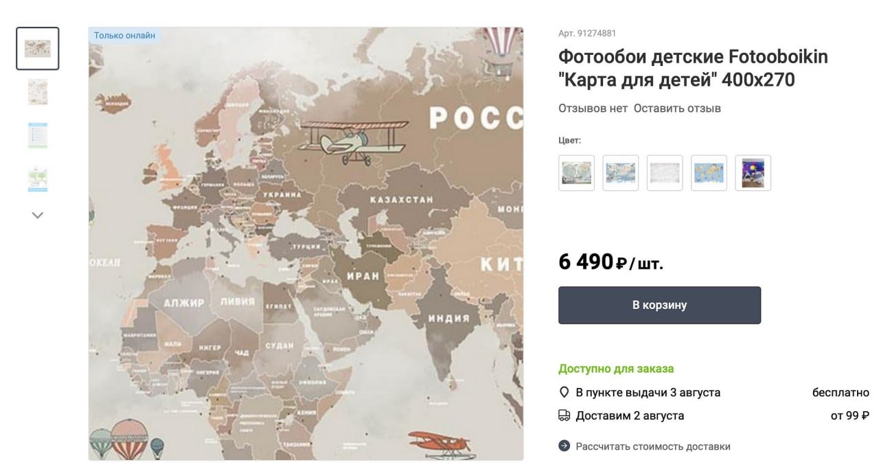
Task: Expand more thumbnails with the down chevron
Action: tap(38, 215)
